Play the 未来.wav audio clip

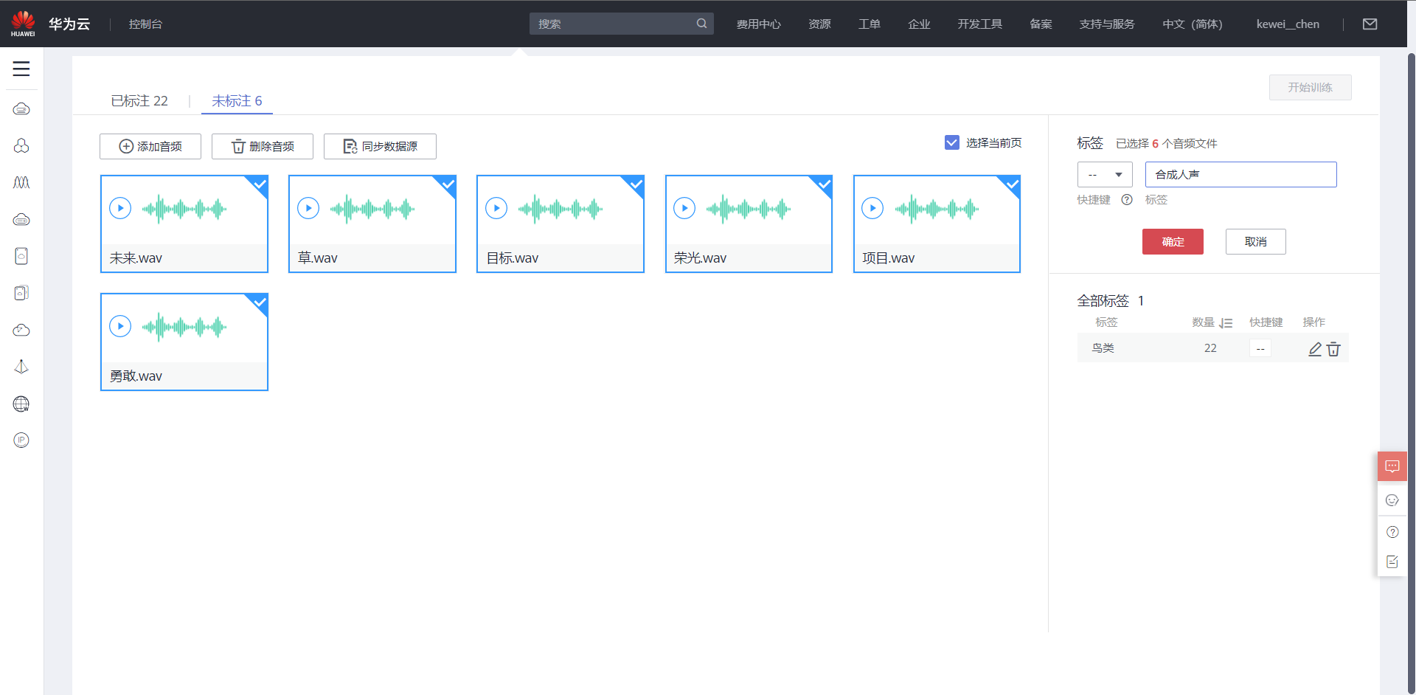pyautogui.click(x=120, y=209)
